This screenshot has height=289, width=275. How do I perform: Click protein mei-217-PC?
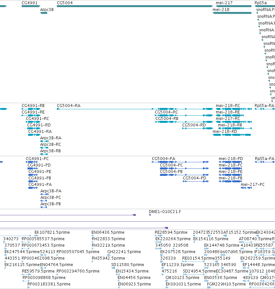246,188
